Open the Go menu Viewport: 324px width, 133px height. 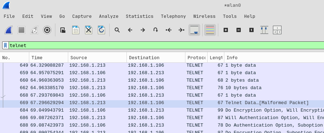(62, 16)
